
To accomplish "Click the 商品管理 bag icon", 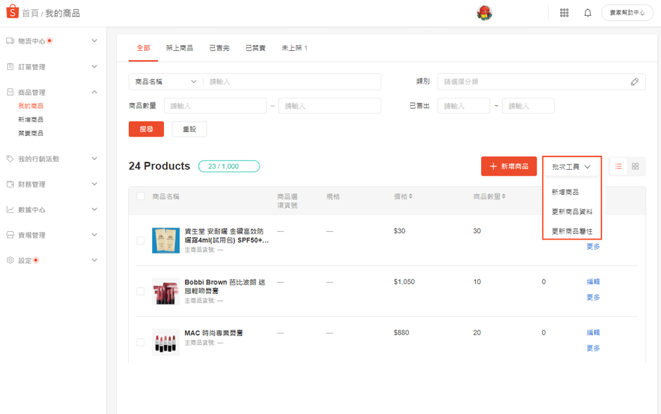I will tap(10, 92).
